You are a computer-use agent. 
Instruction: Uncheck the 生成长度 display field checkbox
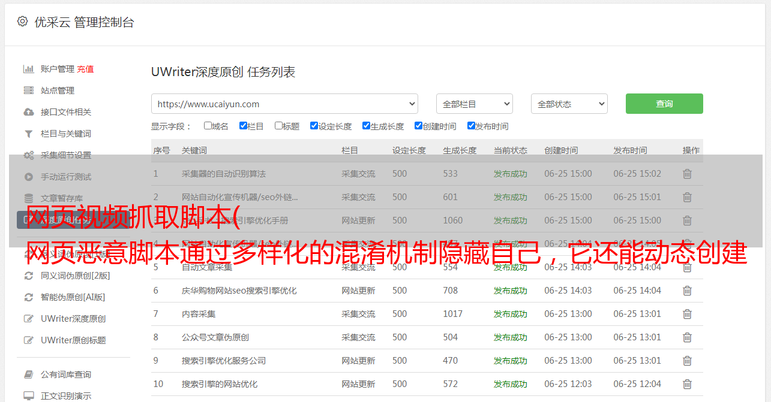pos(366,126)
